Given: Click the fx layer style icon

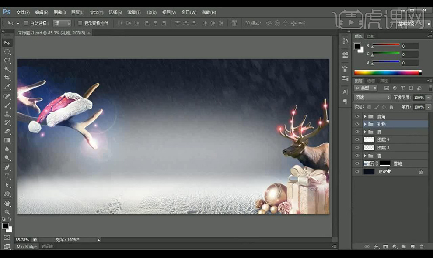Looking at the screenshot, I should pyautogui.click(x=376, y=247).
